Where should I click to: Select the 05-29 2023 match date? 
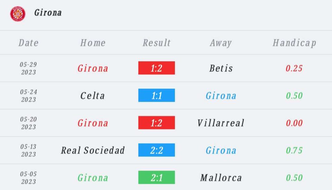[29, 68]
